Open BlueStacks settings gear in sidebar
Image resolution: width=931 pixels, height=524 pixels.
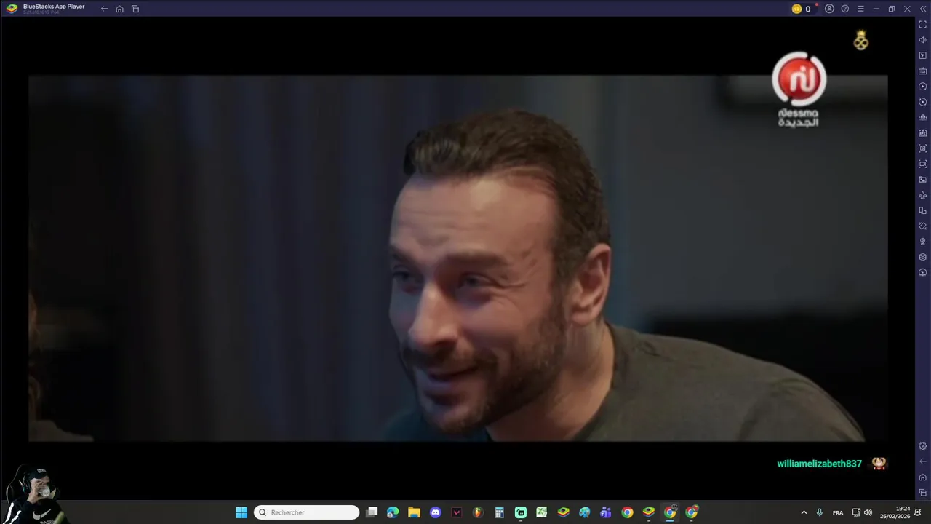click(923, 446)
